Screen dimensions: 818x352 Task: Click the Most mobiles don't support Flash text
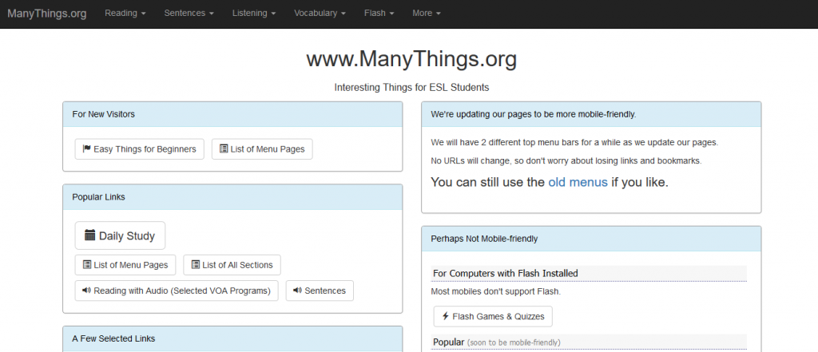[x=495, y=291]
